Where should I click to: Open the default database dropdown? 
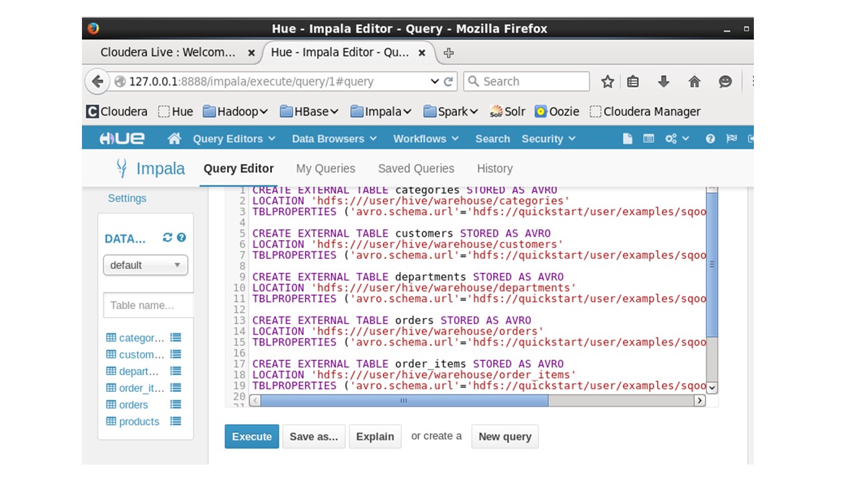coord(146,265)
